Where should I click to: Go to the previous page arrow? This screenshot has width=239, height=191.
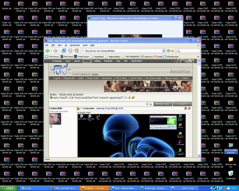pyautogui.click(x=147, y=104)
